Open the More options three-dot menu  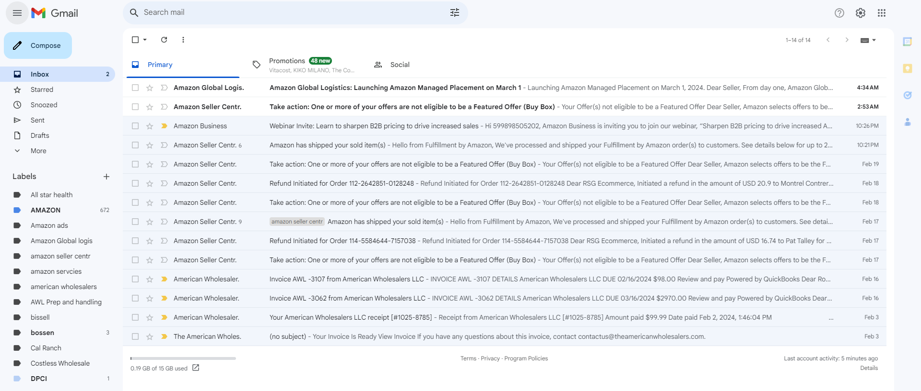[183, 40]
